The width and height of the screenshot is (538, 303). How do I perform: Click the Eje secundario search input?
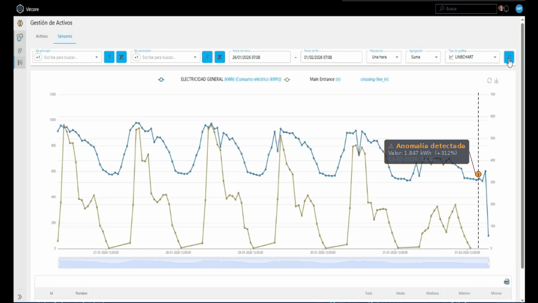click(166, 57)
